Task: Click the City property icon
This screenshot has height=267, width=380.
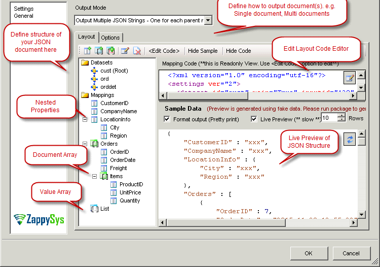Action: 104,128
